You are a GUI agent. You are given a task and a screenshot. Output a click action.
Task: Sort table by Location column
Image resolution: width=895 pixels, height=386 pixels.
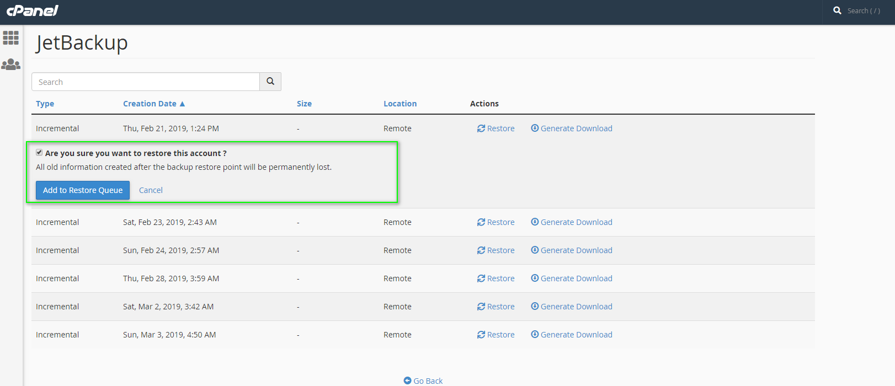click(400, 104)
